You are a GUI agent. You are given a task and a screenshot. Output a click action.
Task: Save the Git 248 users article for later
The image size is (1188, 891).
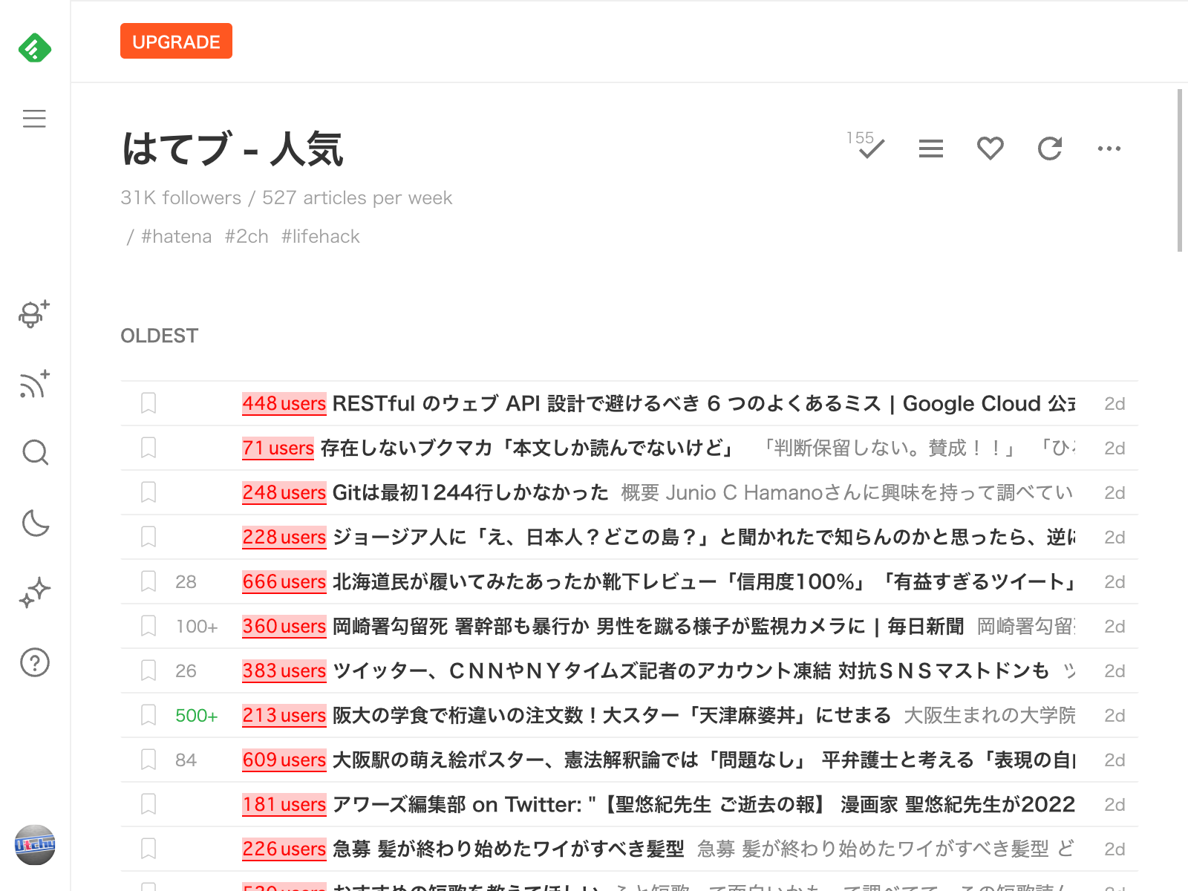point(148,492)
